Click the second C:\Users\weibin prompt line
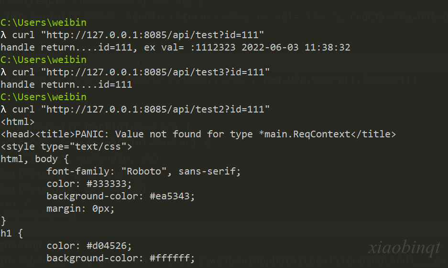This screenshot has width=448, height=268. (44, 60)
